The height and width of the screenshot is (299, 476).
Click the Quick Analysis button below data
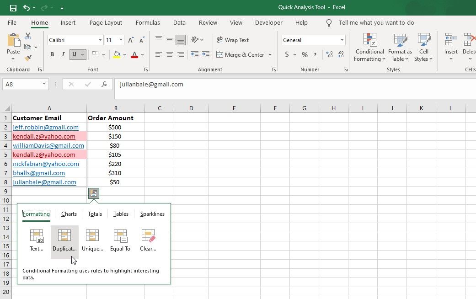(x=93, y=193)
